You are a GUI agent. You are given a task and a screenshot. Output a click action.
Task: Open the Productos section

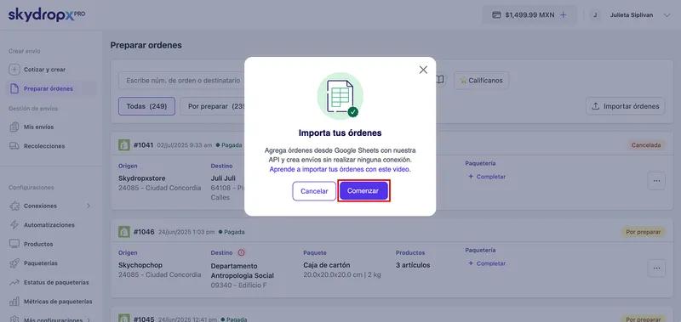tap(38, 244)
